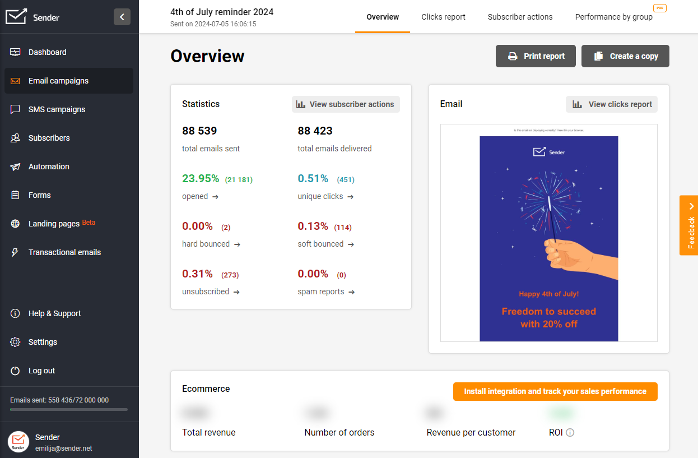The height and width of the screenshot is (458, 698).
Task: Click the Log out power icon
Action: tap(16, 371)
